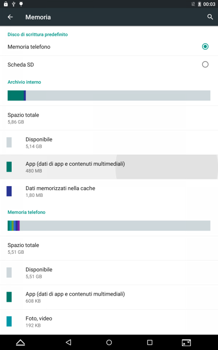Open App entry showing 608 KB

point(109,297)
